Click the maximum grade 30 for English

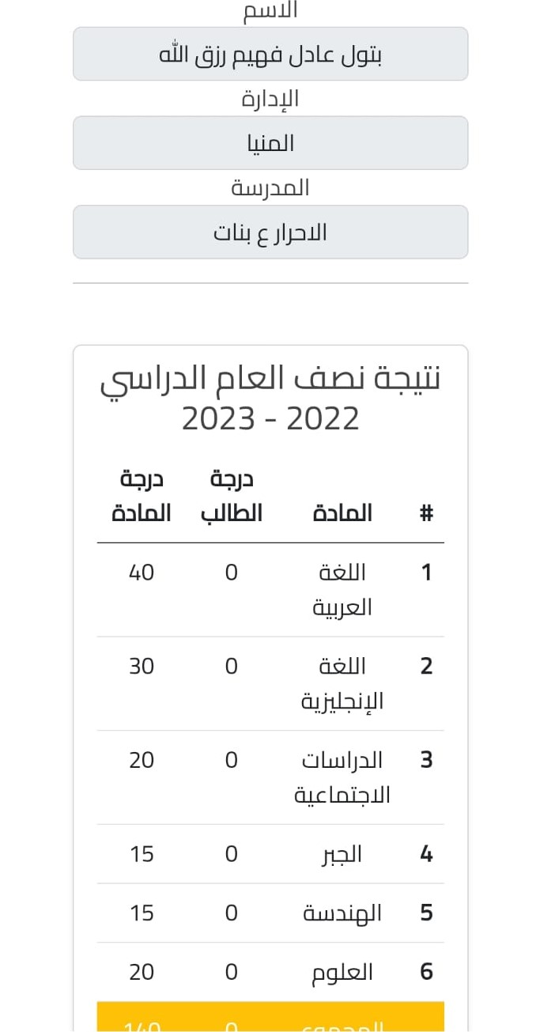tap(142, 667)
